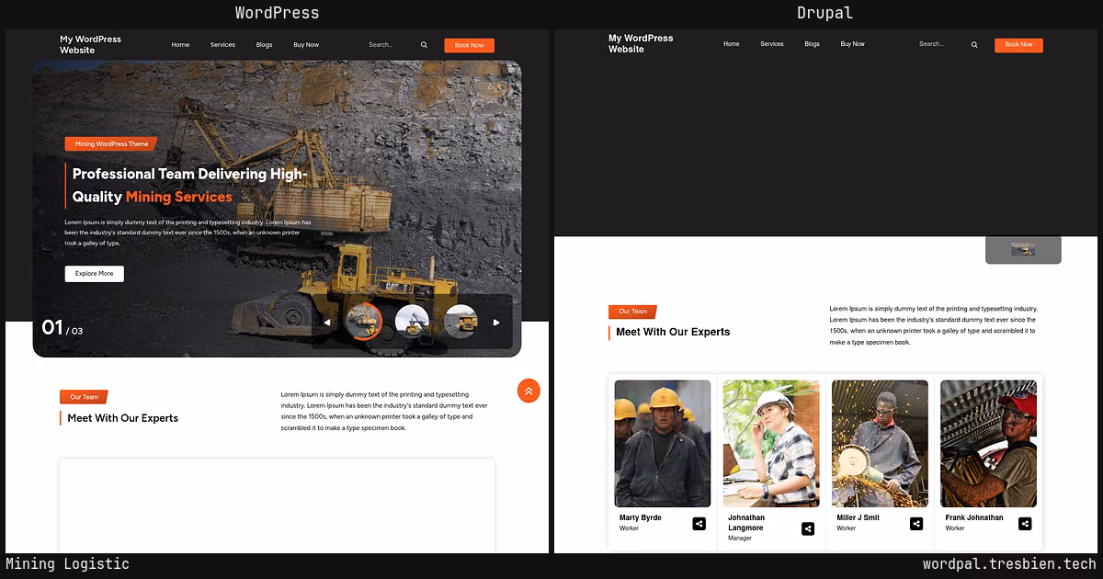Click the next slide arrow in WordPress slider
1103x579 pixels.
coord(496,323)
